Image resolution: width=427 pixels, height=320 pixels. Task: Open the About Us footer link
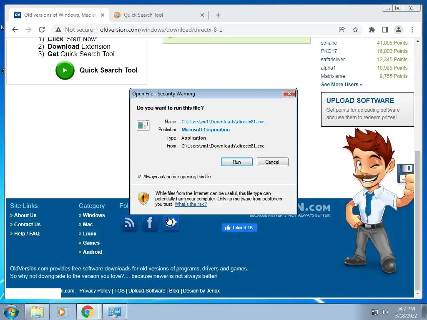(25, 215)
